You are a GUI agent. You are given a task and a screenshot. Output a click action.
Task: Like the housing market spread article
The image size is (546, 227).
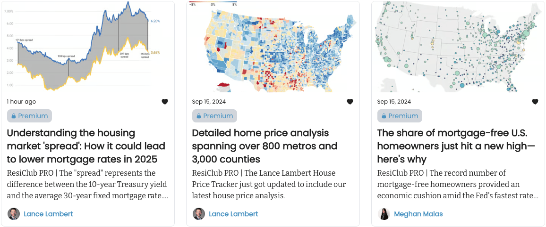pyautogui.click(x=165, y=102)
